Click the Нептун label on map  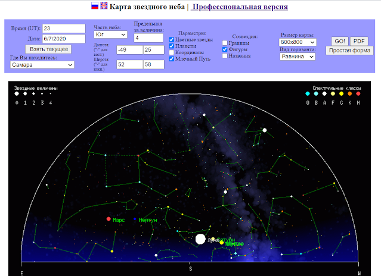pos(148,220)
